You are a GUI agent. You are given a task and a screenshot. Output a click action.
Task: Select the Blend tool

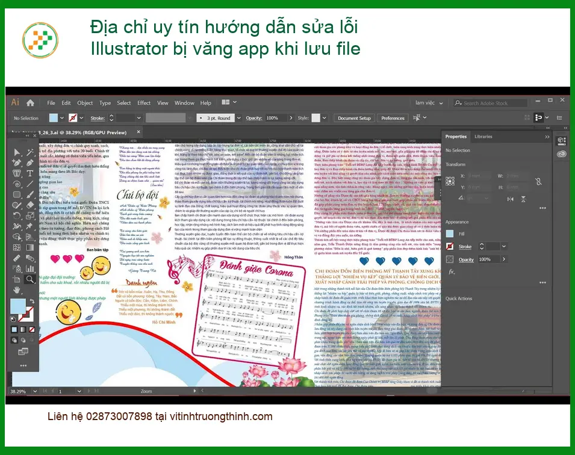tap(30, 258)
